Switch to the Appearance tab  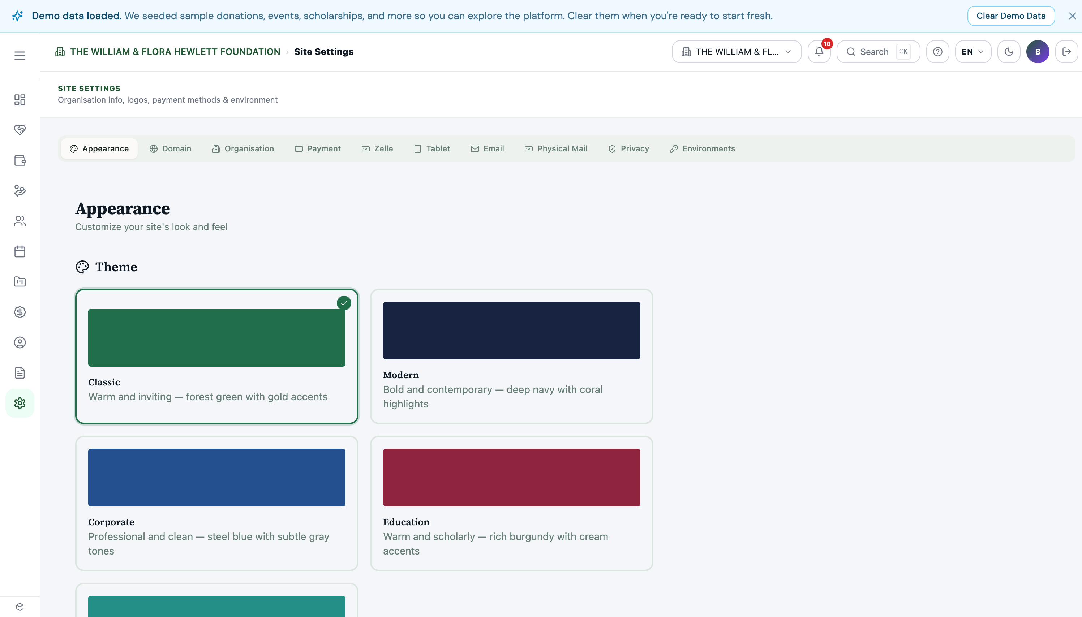tap(99, 149)
